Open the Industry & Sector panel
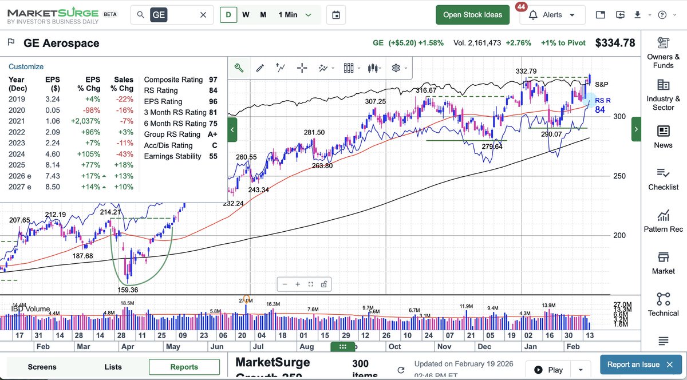This screenshot has height=380, width=687. coord(664,94)
